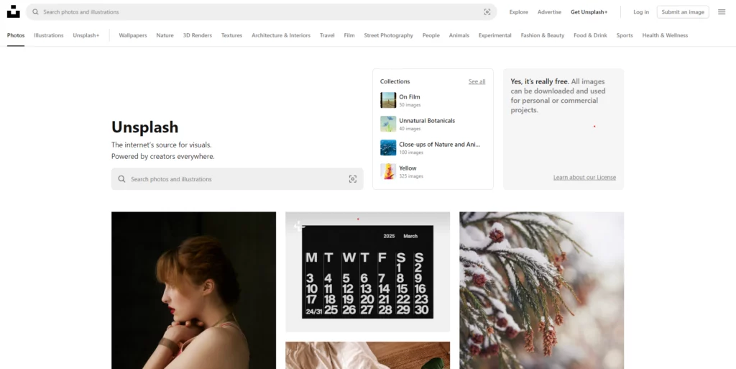Open the March 2025 calendar photo
The image size is (736, 369).
tap(367, 272)
